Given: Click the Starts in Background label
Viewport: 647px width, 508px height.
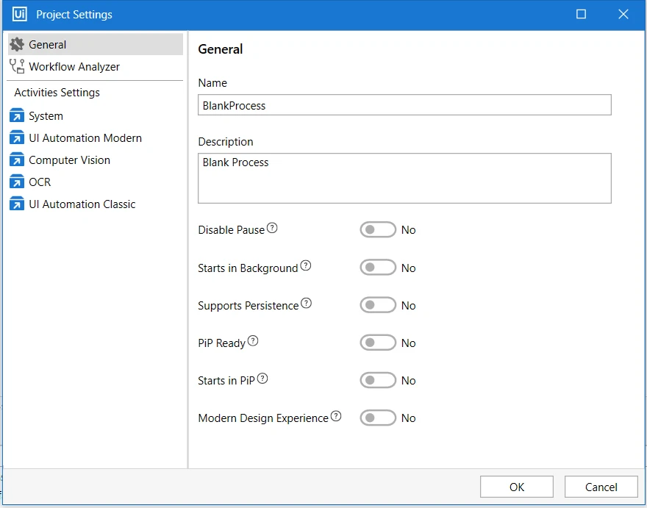Looking at the screenshot, I should point(248,268).
